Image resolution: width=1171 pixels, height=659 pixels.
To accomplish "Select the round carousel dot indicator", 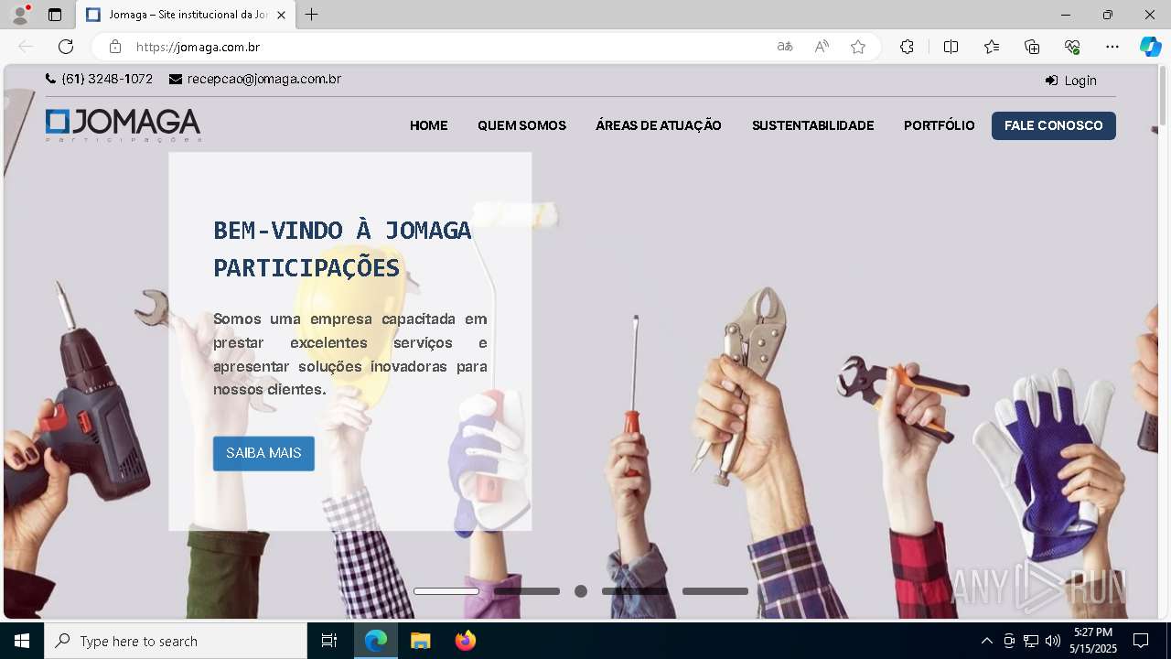I will 581,591.
